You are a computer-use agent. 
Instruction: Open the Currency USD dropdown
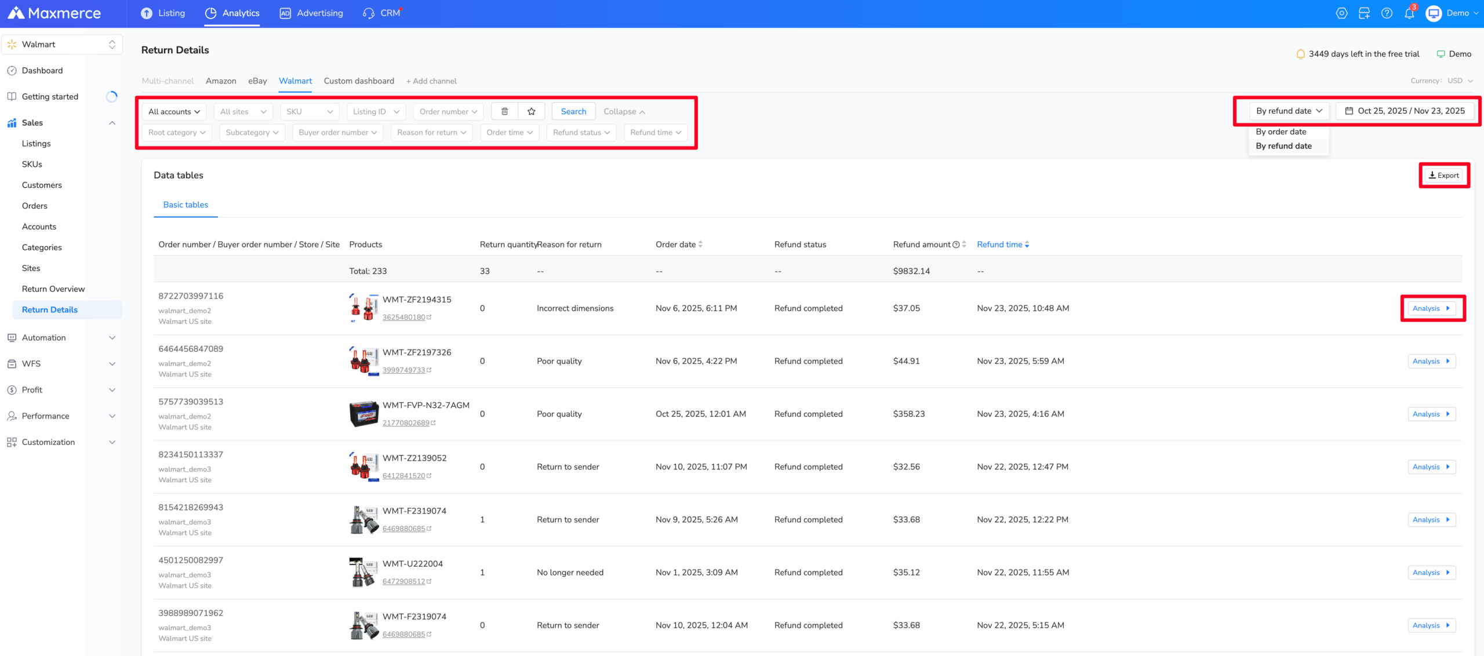1459,81
